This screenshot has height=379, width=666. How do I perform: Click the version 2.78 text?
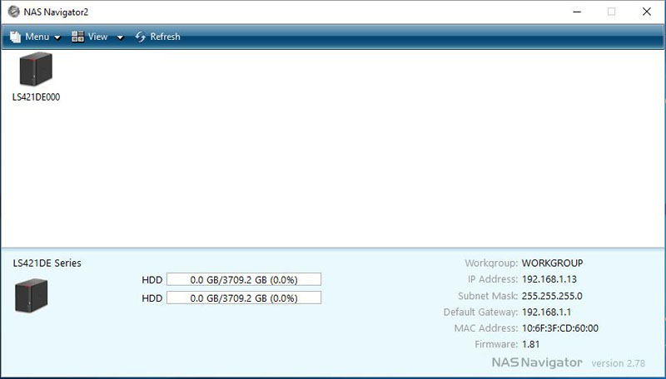618,363
